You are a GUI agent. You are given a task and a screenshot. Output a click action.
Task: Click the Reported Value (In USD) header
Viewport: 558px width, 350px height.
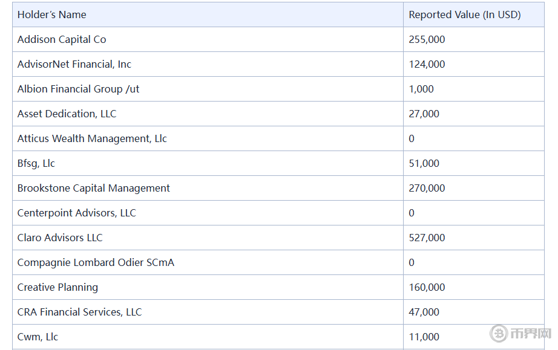tap(464, 15)
